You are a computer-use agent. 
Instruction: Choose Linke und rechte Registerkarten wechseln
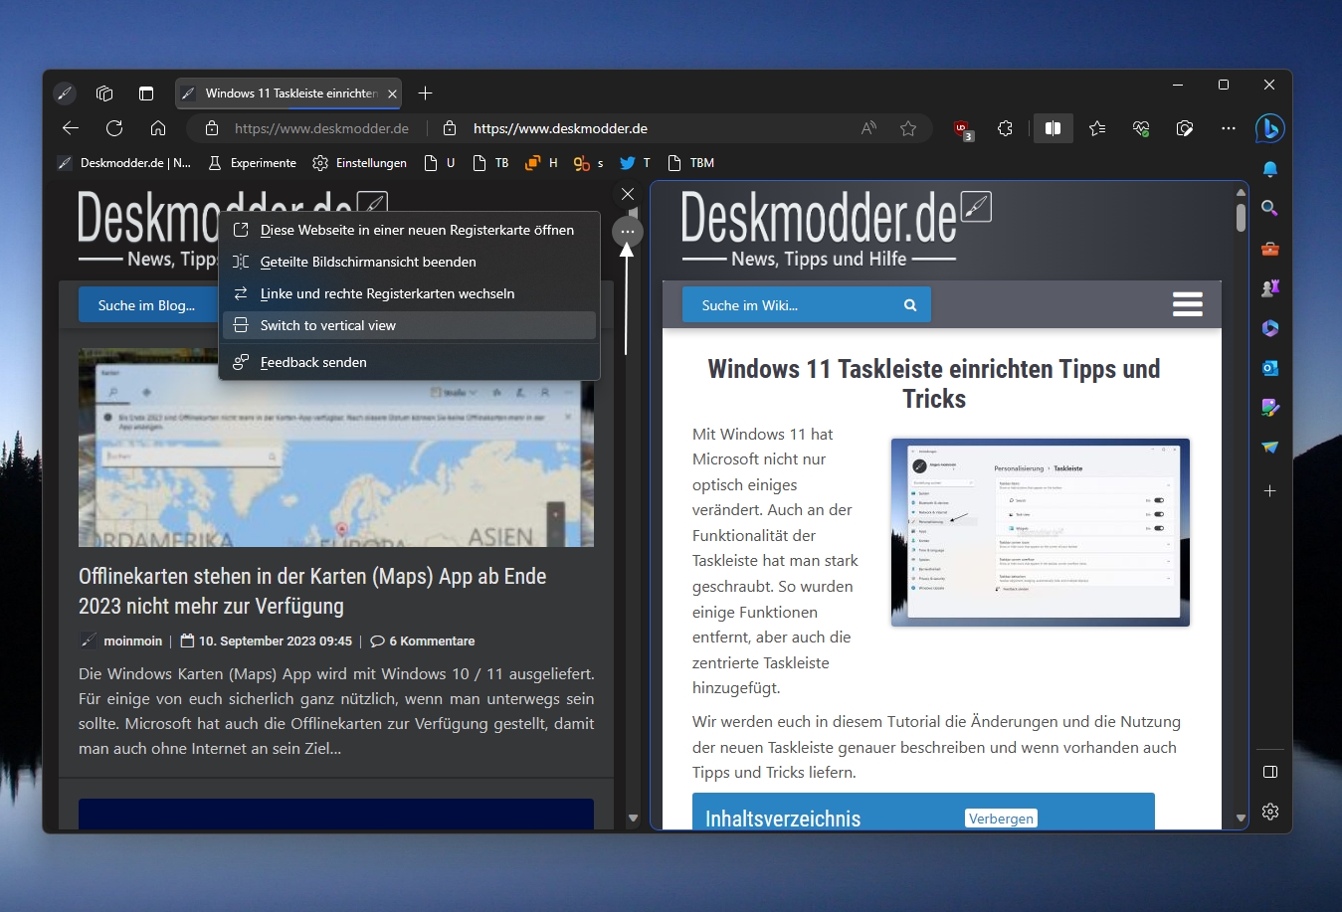pos(409,293)
